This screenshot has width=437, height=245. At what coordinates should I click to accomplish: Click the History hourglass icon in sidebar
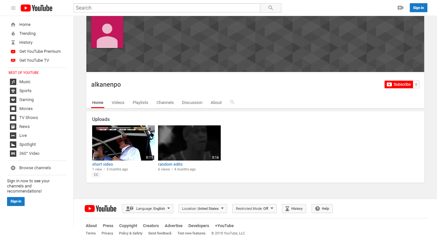[13, 43]
